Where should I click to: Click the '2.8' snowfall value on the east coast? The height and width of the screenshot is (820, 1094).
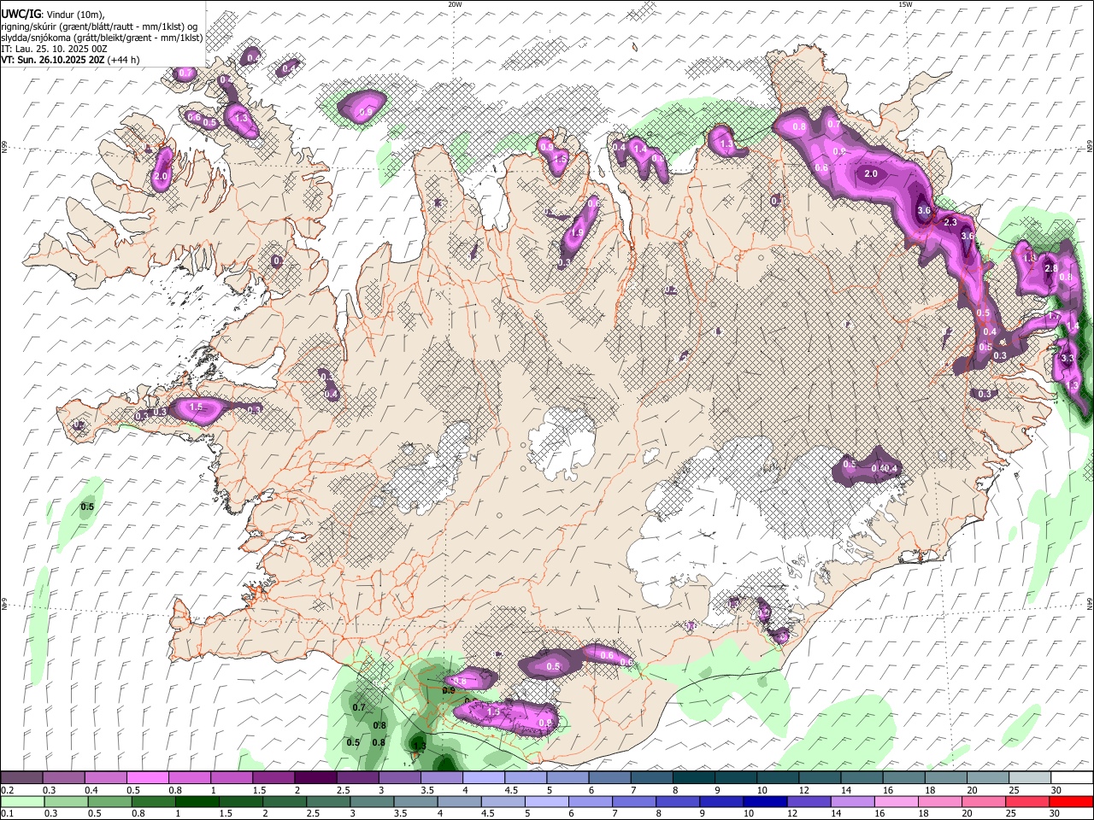click(x=1051, y=268)
